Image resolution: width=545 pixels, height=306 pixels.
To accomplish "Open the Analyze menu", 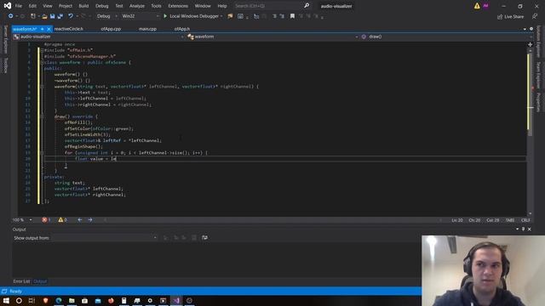I will pyautogui.click(x=137, y=6).
